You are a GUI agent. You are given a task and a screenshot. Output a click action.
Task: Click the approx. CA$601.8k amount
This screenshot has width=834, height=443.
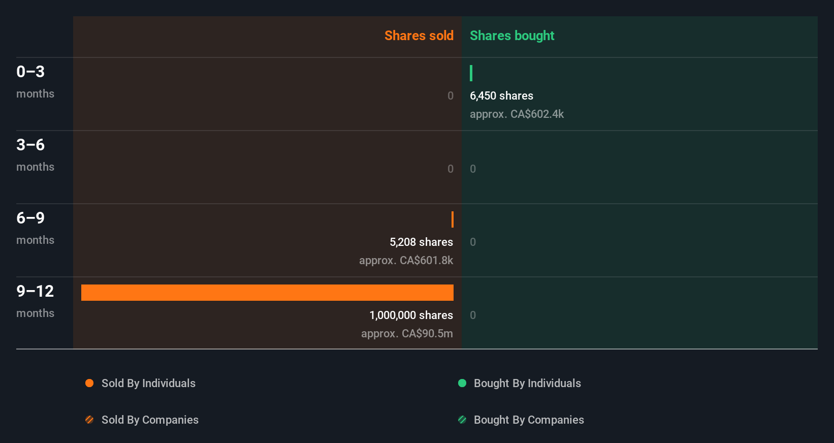pyautogui.click(x=406, y=260)
